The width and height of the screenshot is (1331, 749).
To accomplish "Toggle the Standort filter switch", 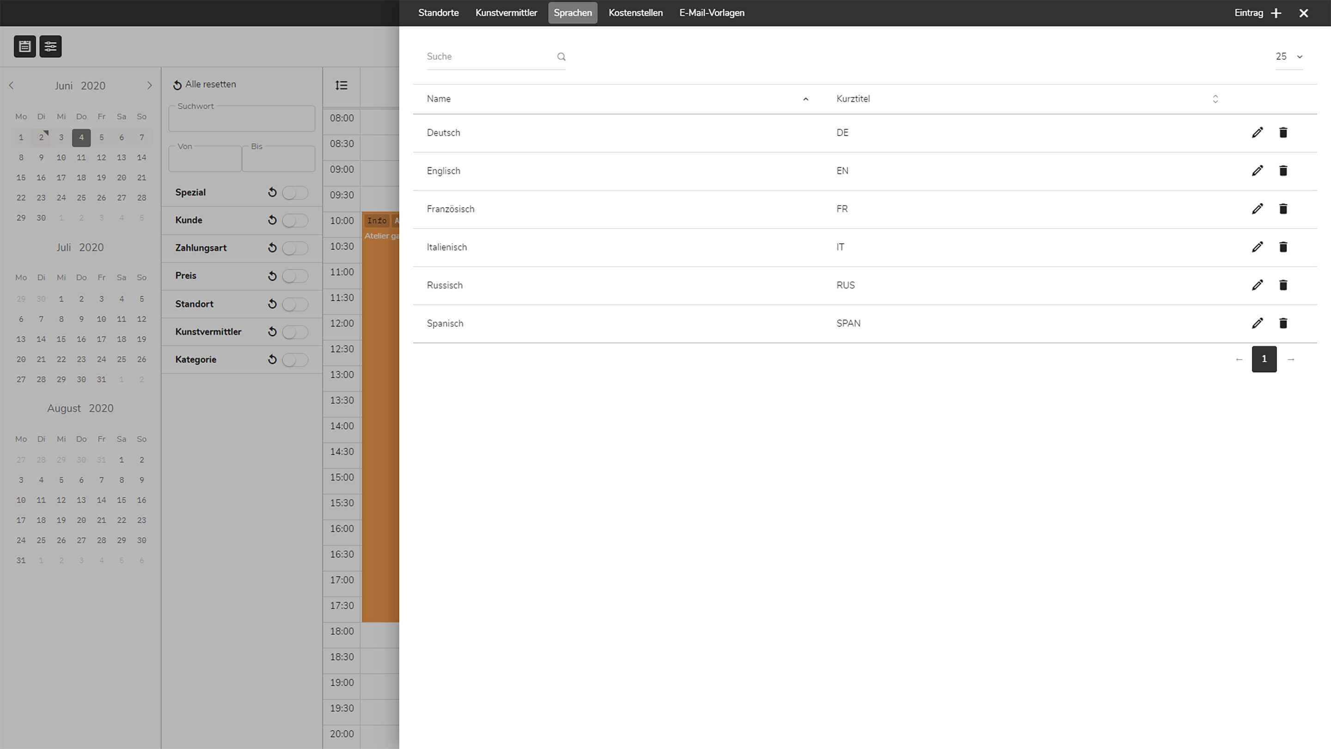I will pos(295,305).
